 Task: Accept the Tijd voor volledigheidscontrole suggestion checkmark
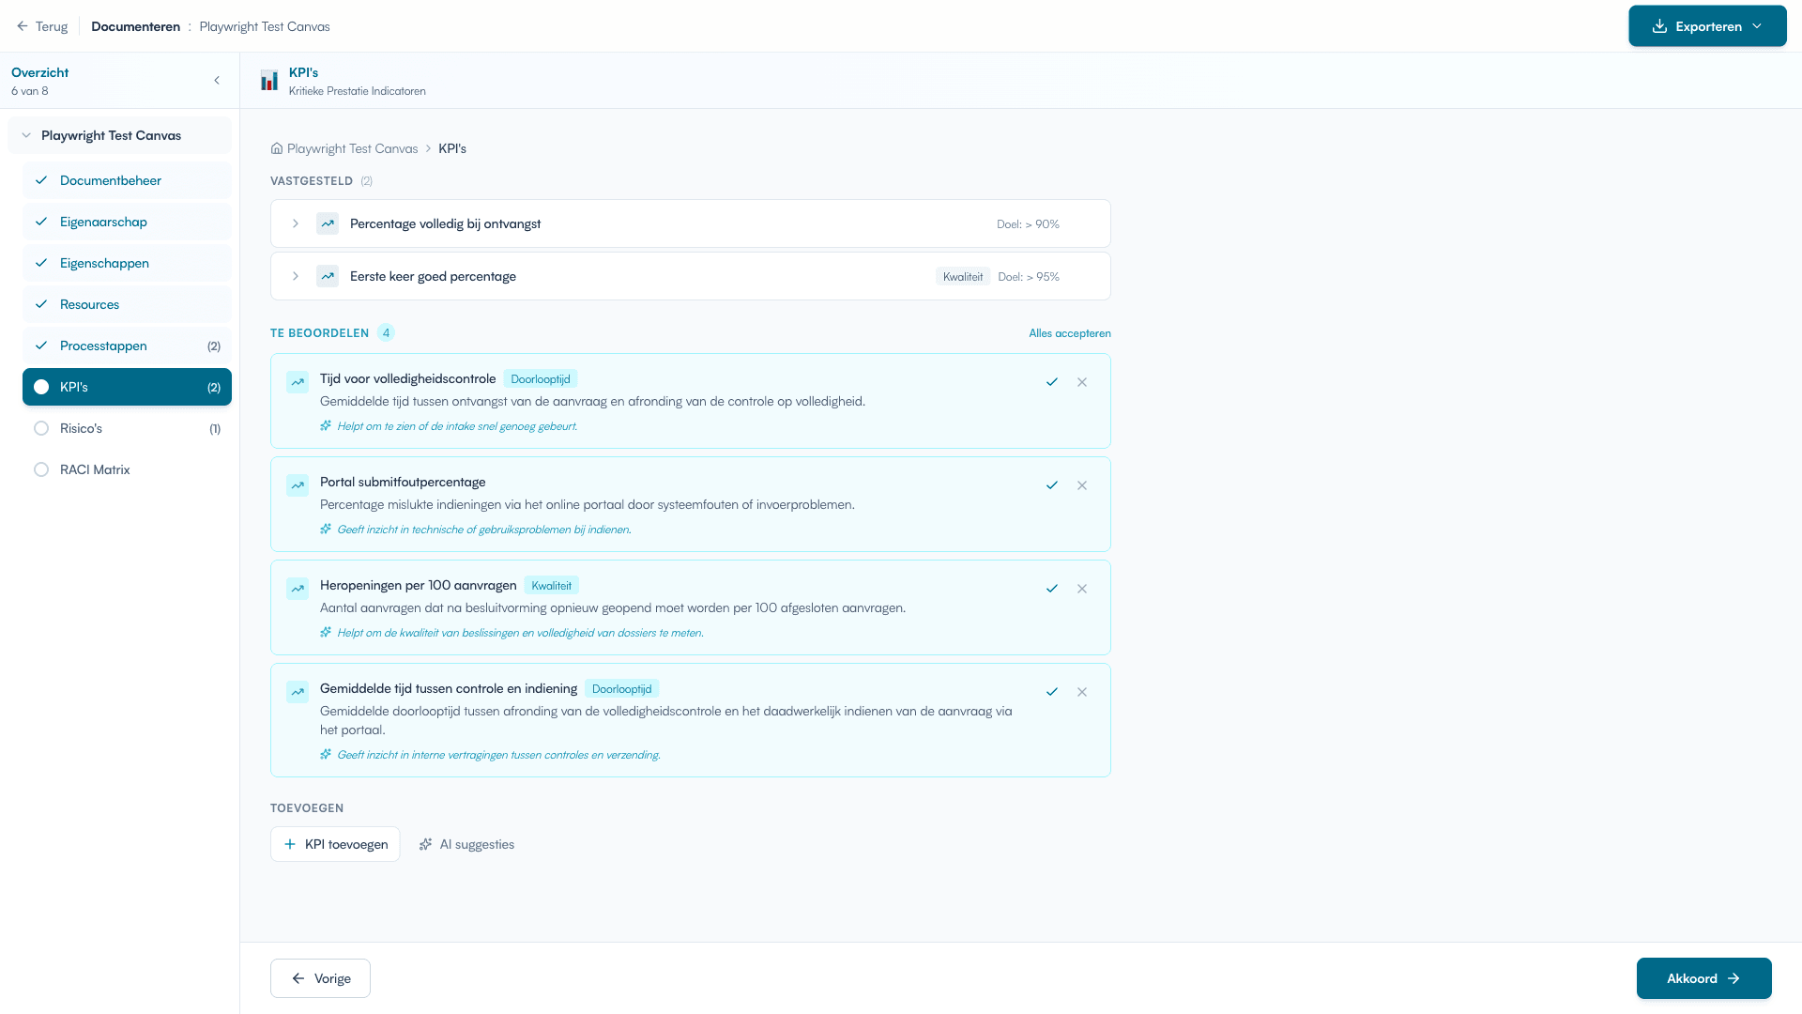click(x=1052, y=382)
